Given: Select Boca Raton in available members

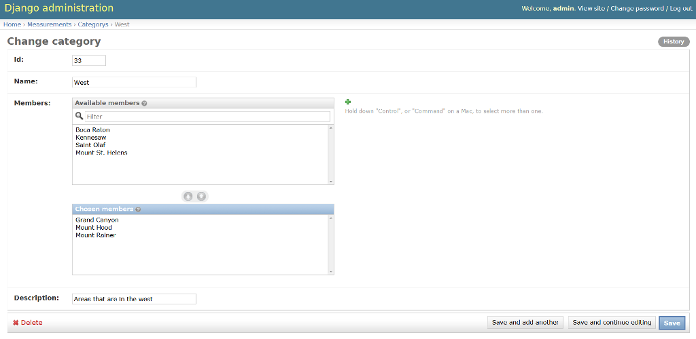Looking at the screenshot, I should tap(92, 129).
